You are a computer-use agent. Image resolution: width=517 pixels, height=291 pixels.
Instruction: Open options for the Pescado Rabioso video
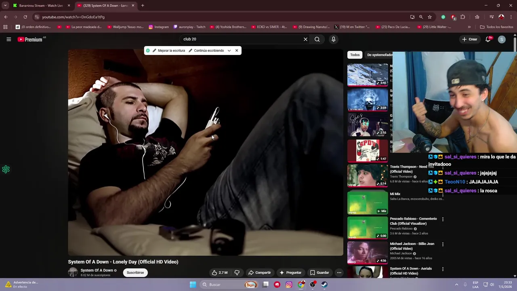click(x=443, y=219)
